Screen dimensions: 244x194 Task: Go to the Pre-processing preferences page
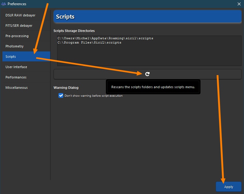[17, 36]
